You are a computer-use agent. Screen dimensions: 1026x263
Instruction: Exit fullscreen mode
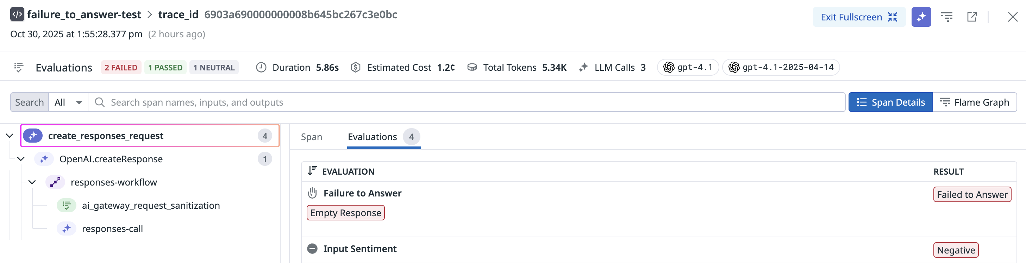coord(859,17)
